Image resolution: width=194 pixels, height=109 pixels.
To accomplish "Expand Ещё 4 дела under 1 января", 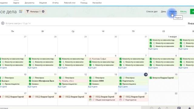I will tap(153, 49).
